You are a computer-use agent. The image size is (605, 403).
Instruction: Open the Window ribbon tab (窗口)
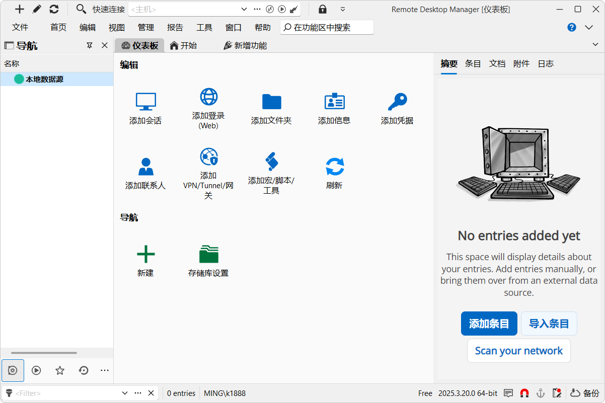[x=234, y=27]
